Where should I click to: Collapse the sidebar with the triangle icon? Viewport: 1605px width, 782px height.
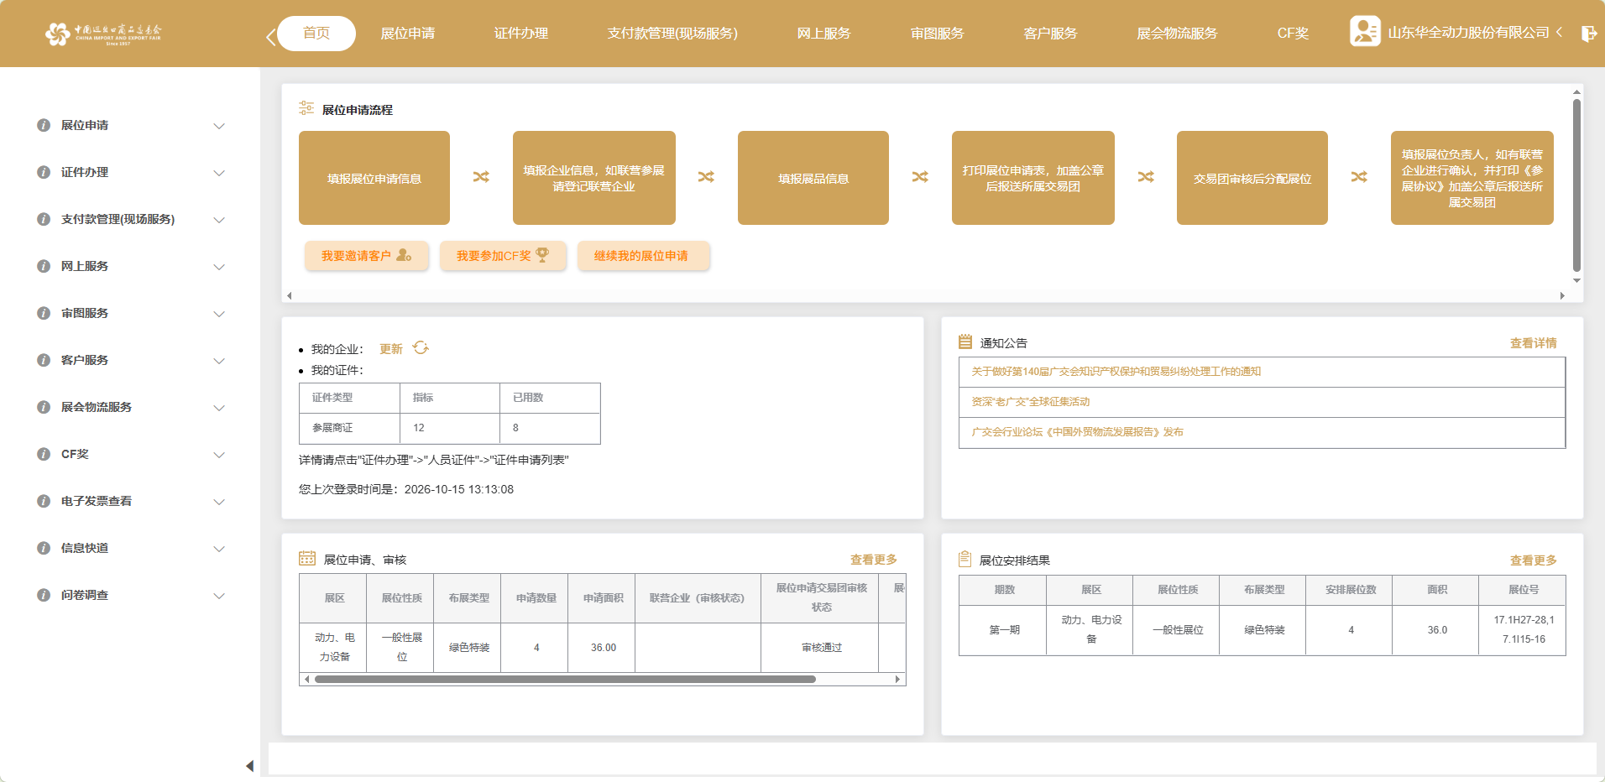pos(249,765)
